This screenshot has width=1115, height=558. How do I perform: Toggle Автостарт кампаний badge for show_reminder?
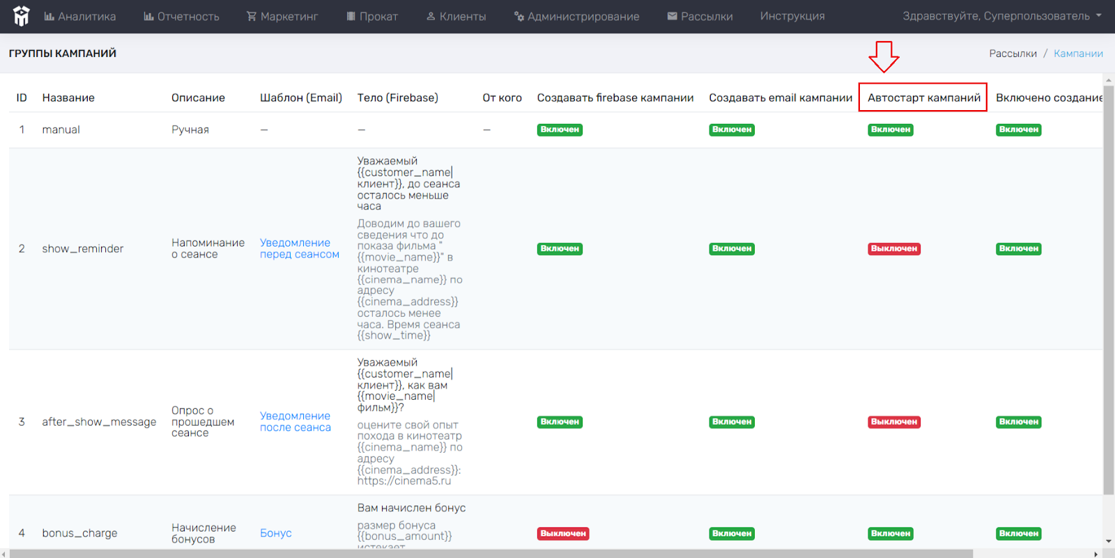[x=894, y=249]
